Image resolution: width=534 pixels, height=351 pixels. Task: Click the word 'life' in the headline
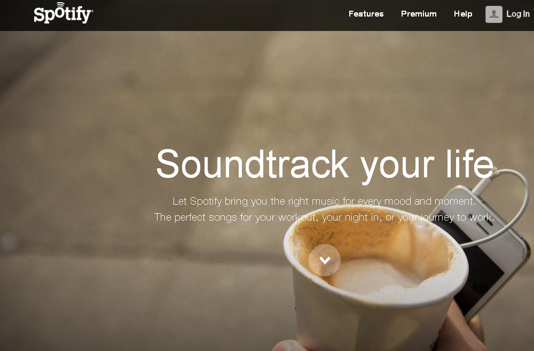click(x=470, y=163)
